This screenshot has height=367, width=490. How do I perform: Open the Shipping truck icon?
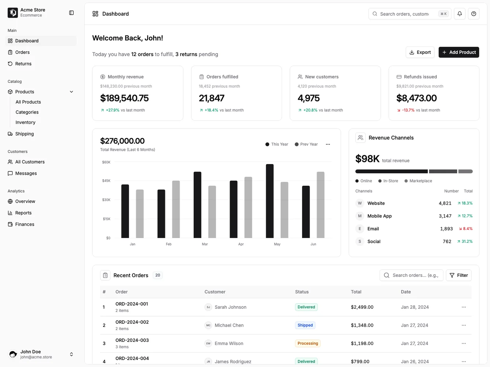point(10,134)
